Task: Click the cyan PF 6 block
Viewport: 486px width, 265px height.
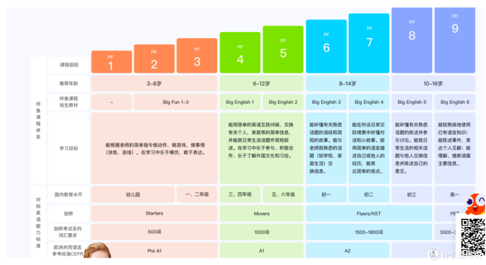Action: [326, 46]
